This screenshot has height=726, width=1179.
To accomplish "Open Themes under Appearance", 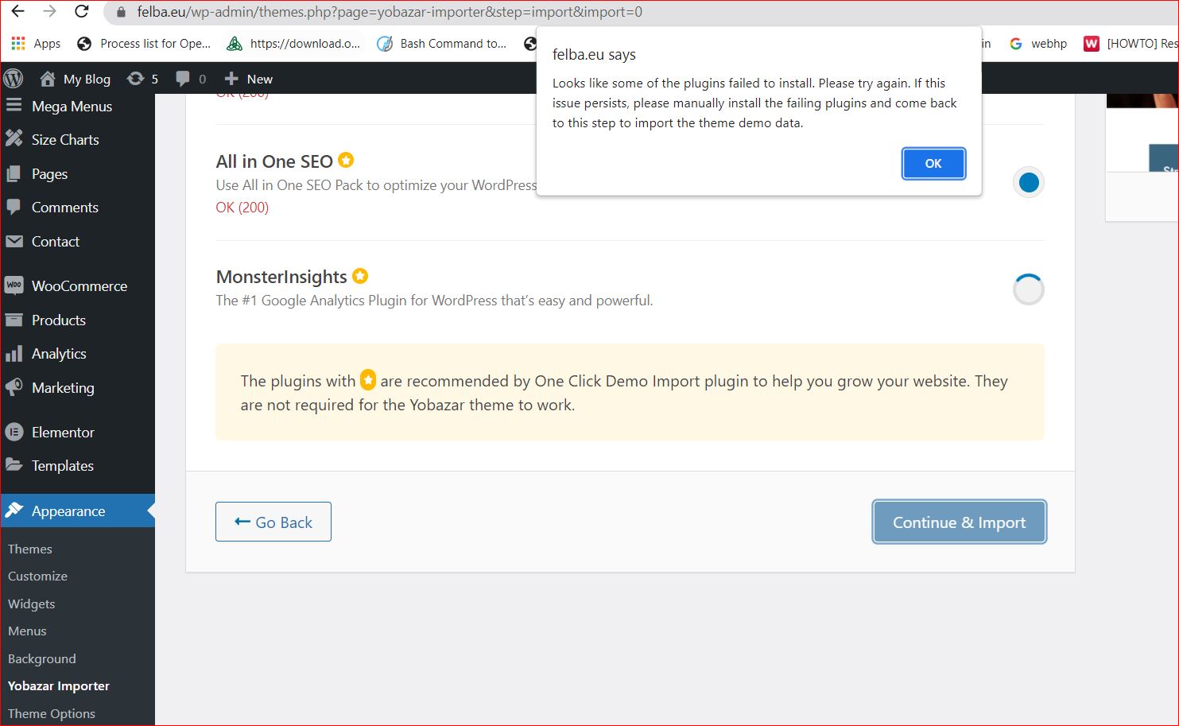I will [30, 549].
